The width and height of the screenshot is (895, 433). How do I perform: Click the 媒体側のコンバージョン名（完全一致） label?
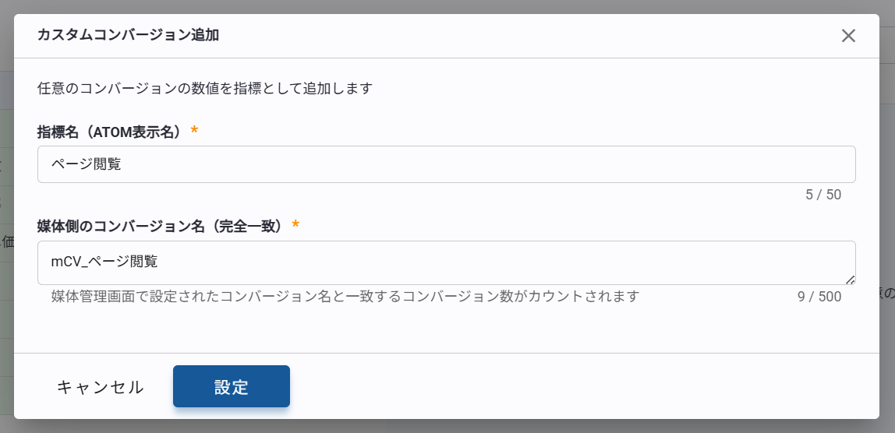pos(160,226)
